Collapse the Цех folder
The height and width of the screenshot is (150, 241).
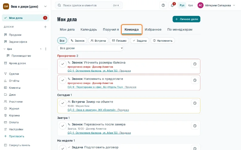tap(5, 49)
